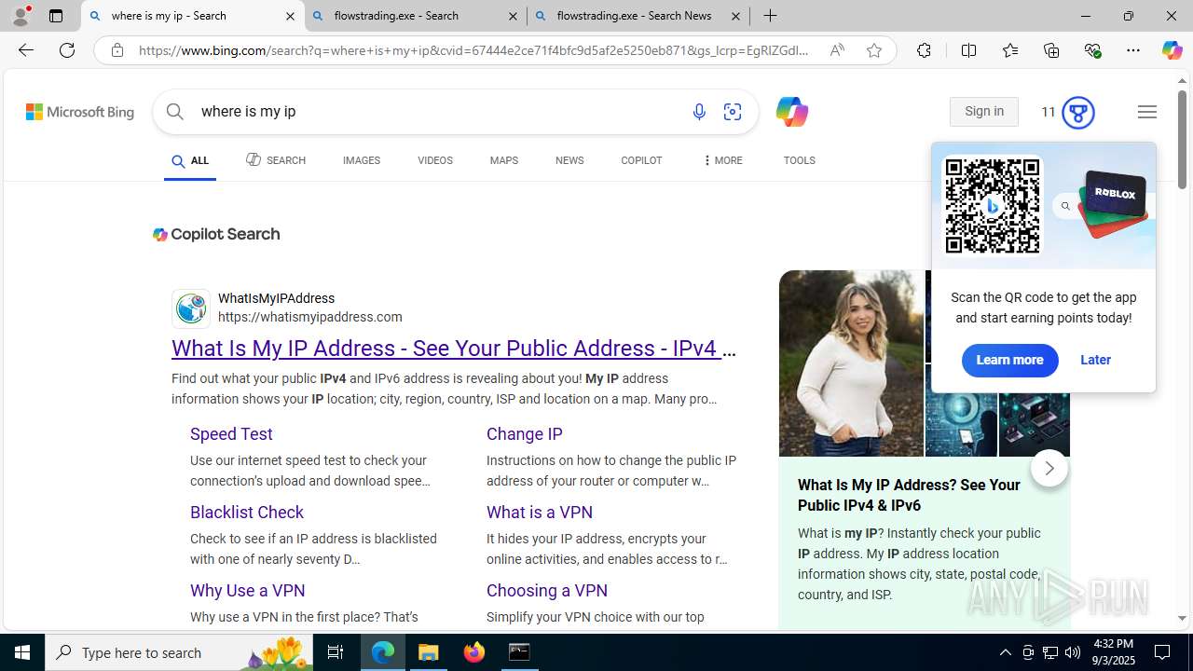Open Collections icon

(1051, 50)
